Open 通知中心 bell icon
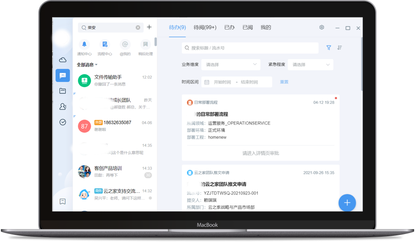The image size is (415, 243). (84, 44)
